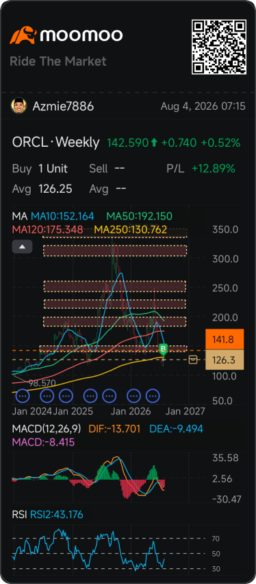
Task: Click the Buy 1 Unit entry
Action: point(40,169)
